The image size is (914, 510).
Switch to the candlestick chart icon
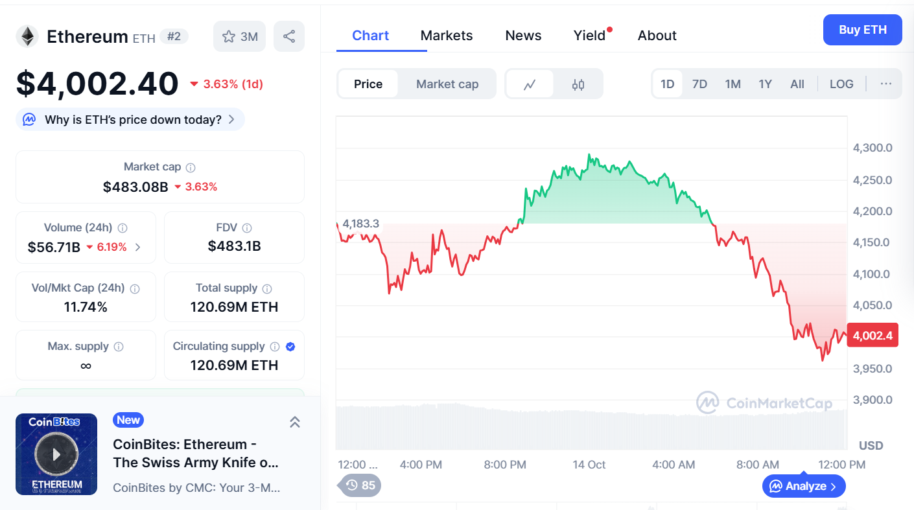click(x=578, y=84)
